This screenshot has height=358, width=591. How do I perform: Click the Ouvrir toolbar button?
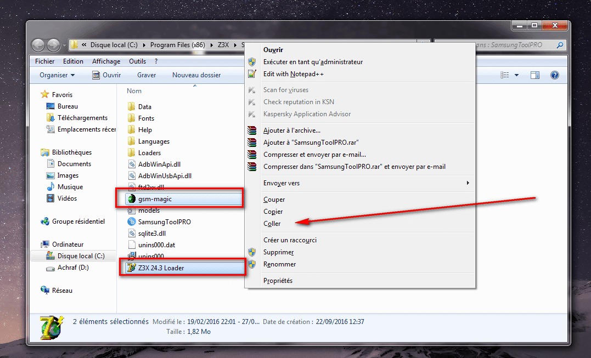[x=106, y=75]
